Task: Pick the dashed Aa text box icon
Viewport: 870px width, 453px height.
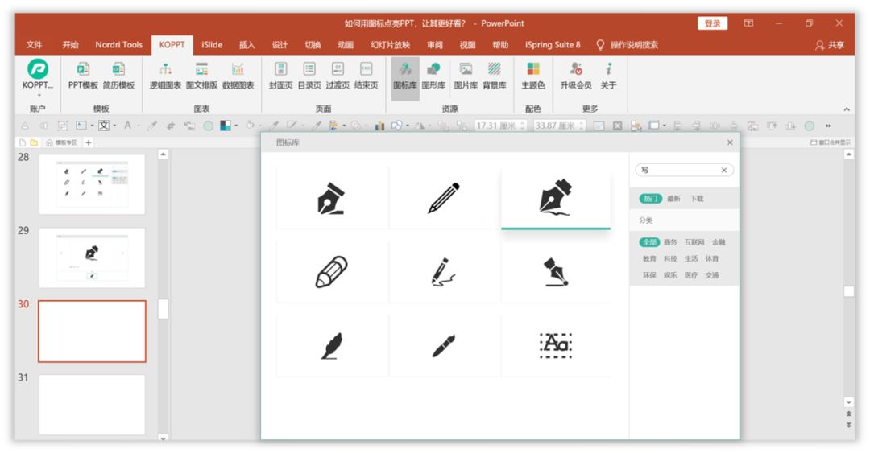Action: pyautogui.click(x=555, y=345)
